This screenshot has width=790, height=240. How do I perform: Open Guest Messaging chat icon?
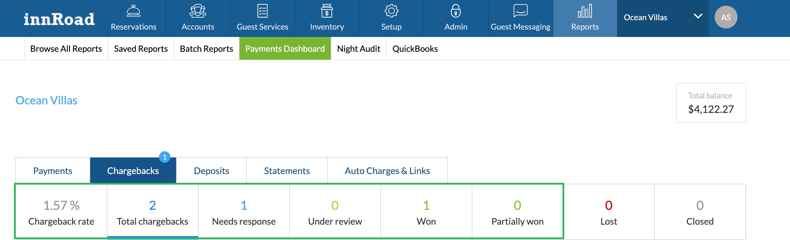point(520,11)
